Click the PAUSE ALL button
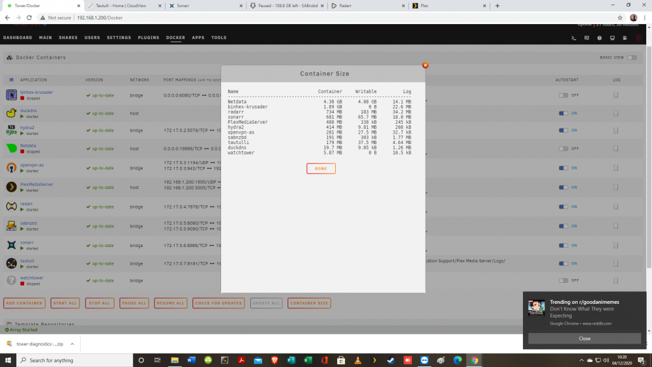652x367 pixels. (x=134, y=303)
